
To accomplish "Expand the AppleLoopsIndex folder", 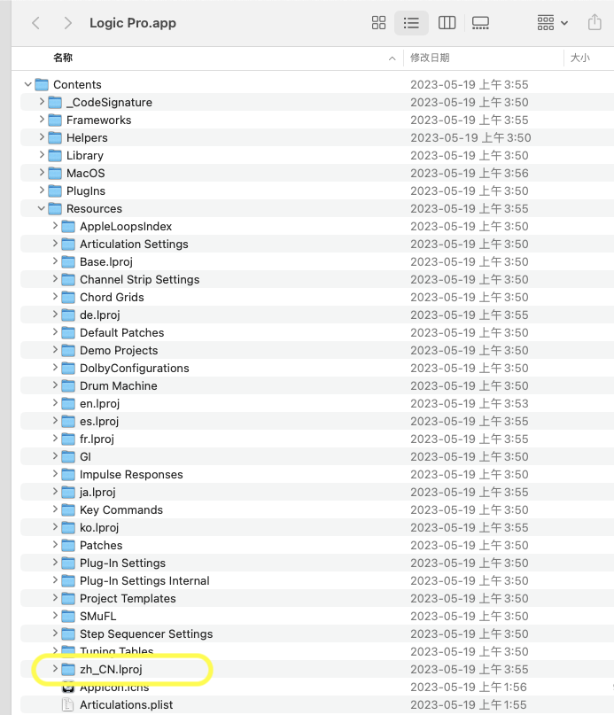I will tap(55, 226).
